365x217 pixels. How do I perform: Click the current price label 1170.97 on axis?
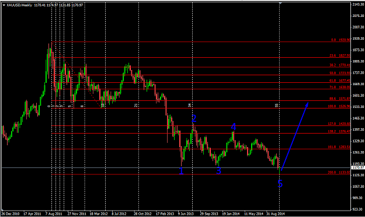(358, 167)
